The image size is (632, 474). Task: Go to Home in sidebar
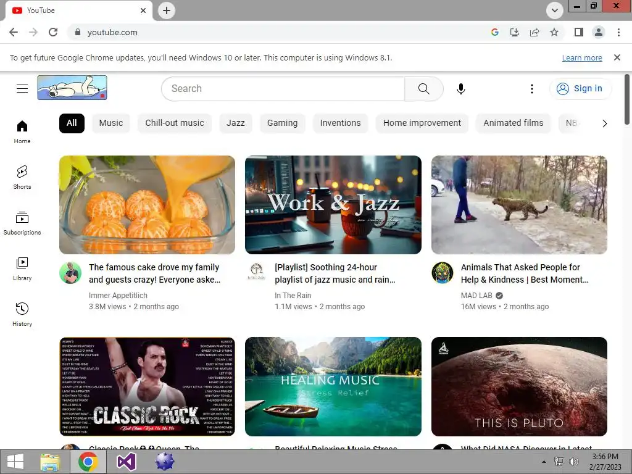tap(22, 132)
